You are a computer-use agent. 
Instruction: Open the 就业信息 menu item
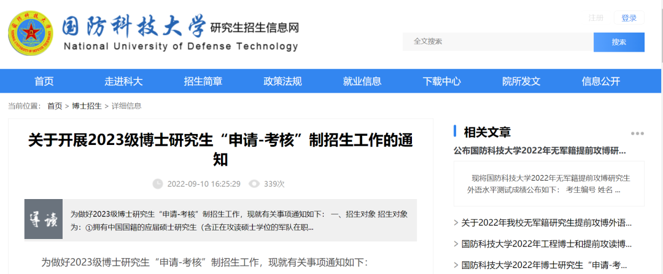click(362, 81)
